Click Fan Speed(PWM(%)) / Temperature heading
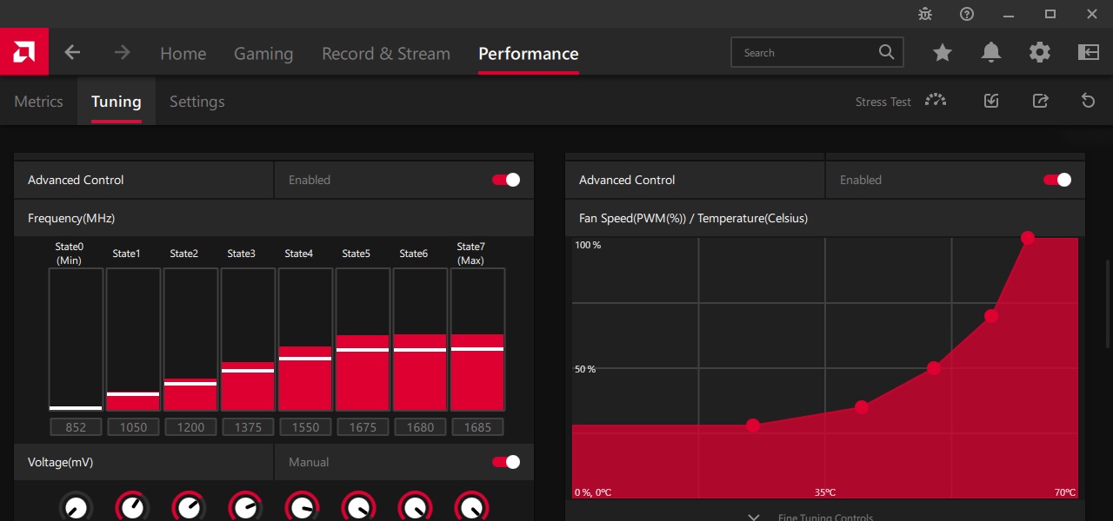The image size is (1113, 521). tap(693, 218)
